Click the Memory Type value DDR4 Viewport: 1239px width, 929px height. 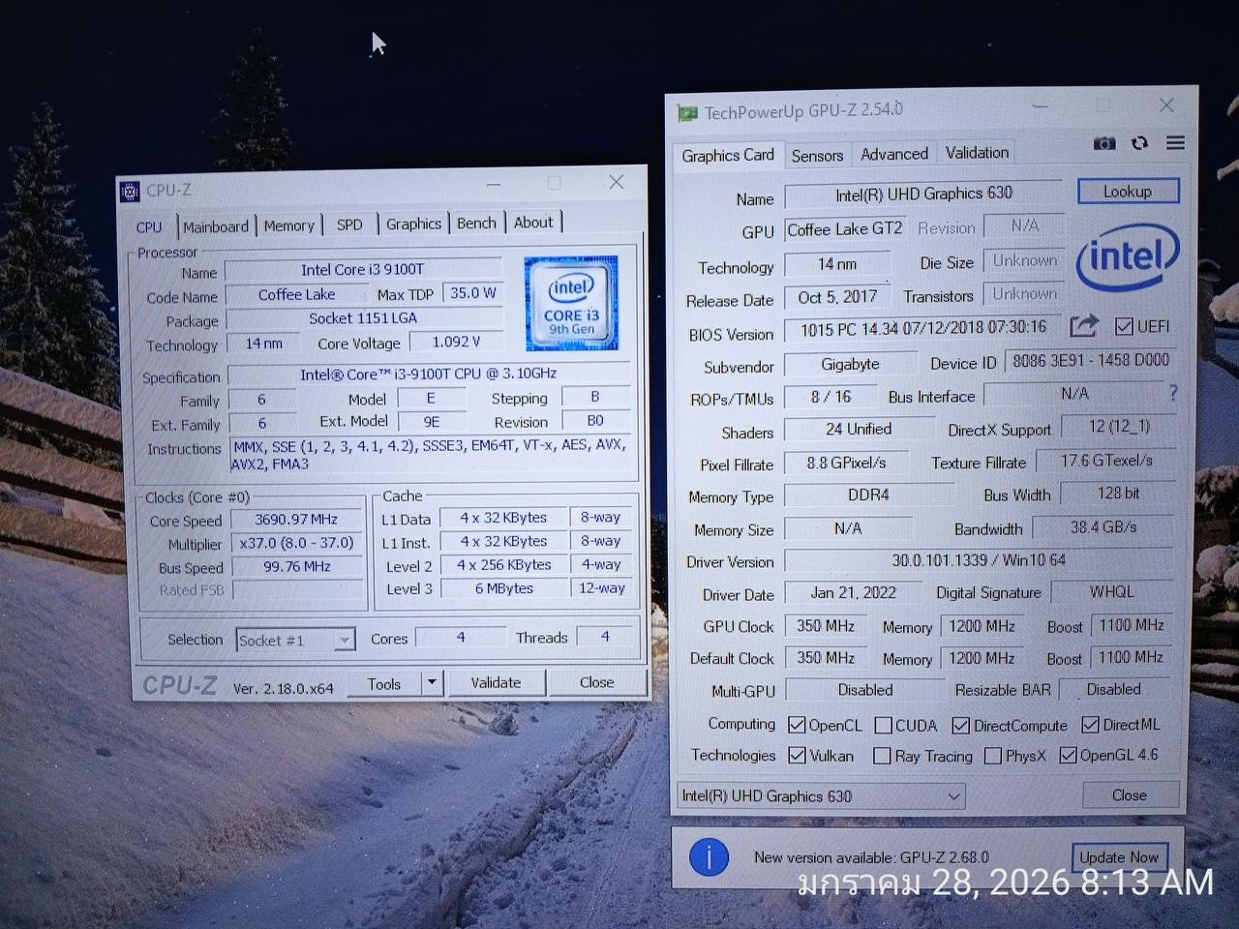pyautogui.click(x=868, y=495)
